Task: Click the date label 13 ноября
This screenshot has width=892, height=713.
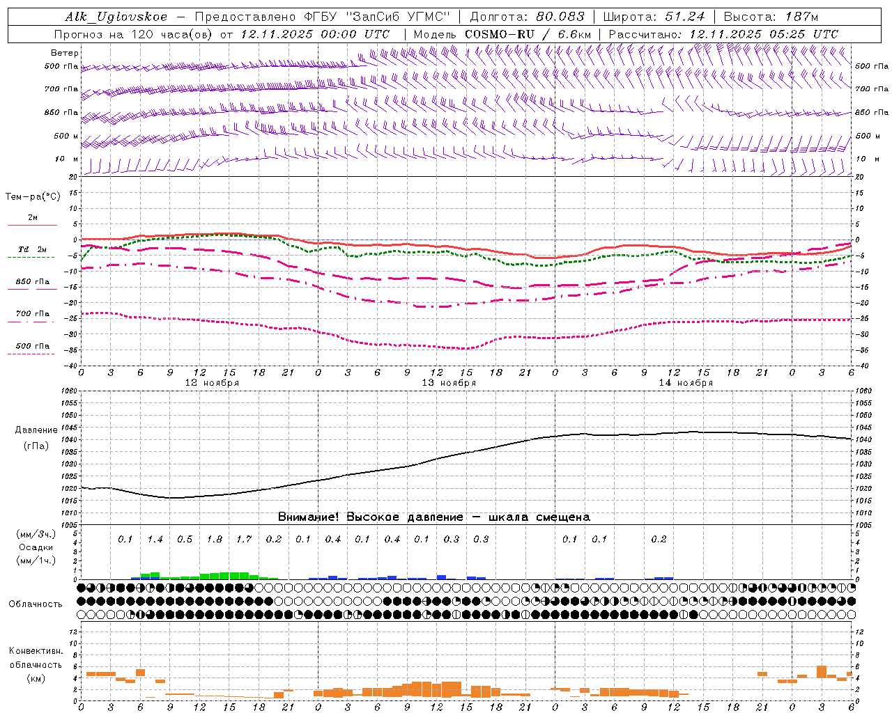Action: tap(449, 383)
